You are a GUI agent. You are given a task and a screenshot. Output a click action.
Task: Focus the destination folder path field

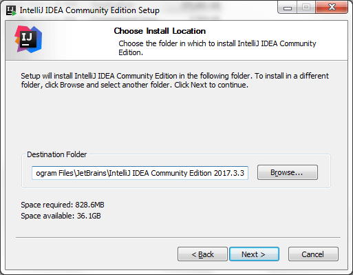[140, 173]
